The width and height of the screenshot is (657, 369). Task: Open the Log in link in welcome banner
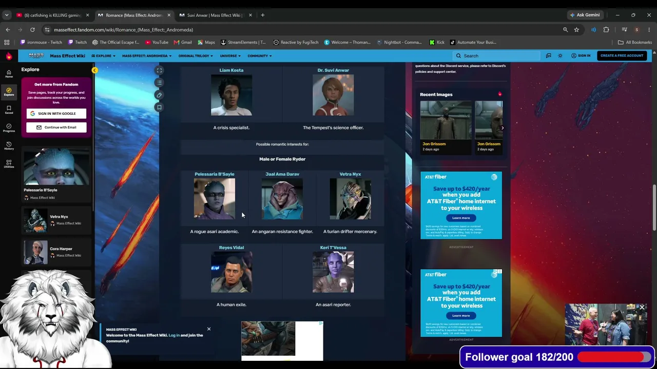[x=174, y=335]
